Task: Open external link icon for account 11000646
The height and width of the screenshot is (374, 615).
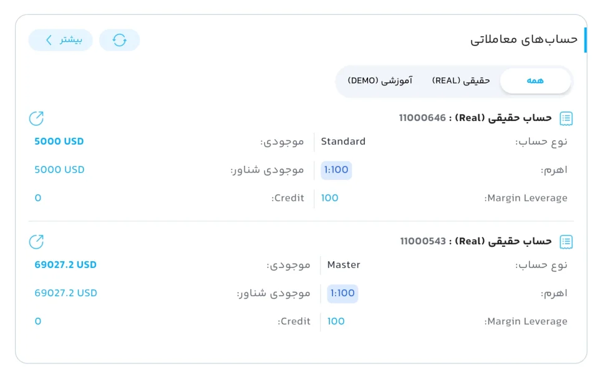Action: click(36, 118)
